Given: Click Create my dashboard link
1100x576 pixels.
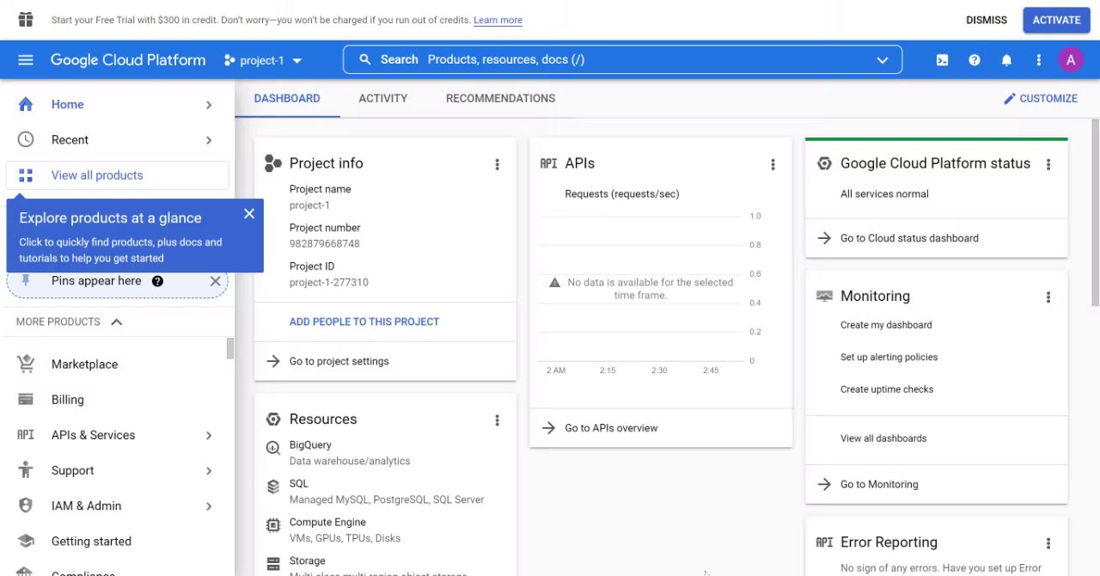Looking at the screenshot, I should [x=886, y=325].
